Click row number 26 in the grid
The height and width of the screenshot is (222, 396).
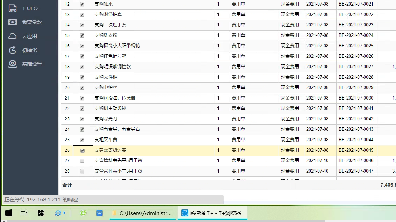(x=67, y=150)
